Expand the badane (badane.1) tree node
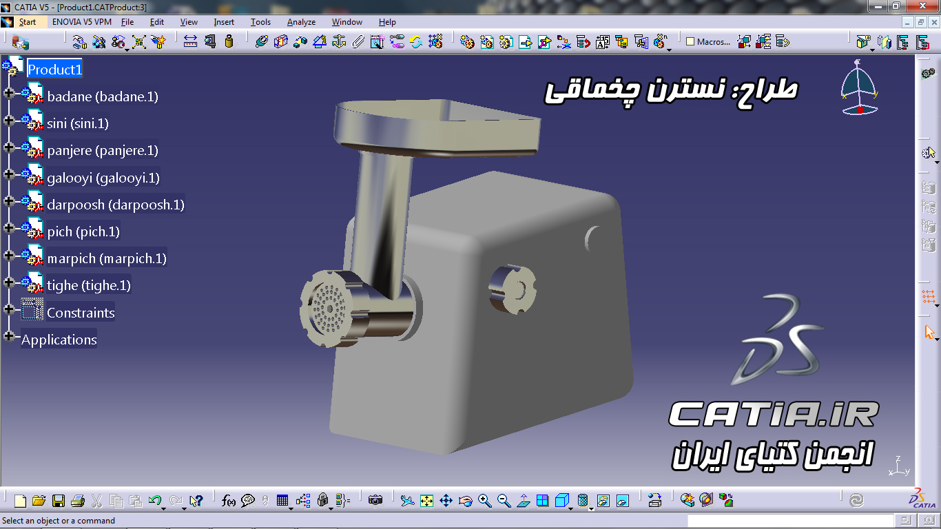The width and height of the screenshot is (941, 529). pyautogui.click(x=9, y=93)
